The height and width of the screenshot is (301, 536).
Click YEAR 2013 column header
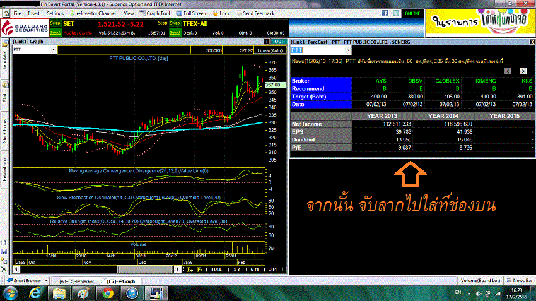[382, 116]
